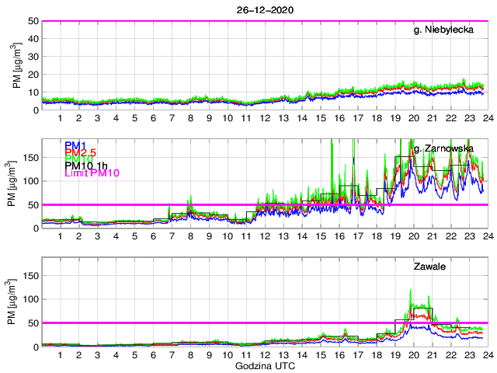Viewport: 497px width, 373px height.
Task: Click the 50 y-axis value in the top panel
Action: coord(33,21)
